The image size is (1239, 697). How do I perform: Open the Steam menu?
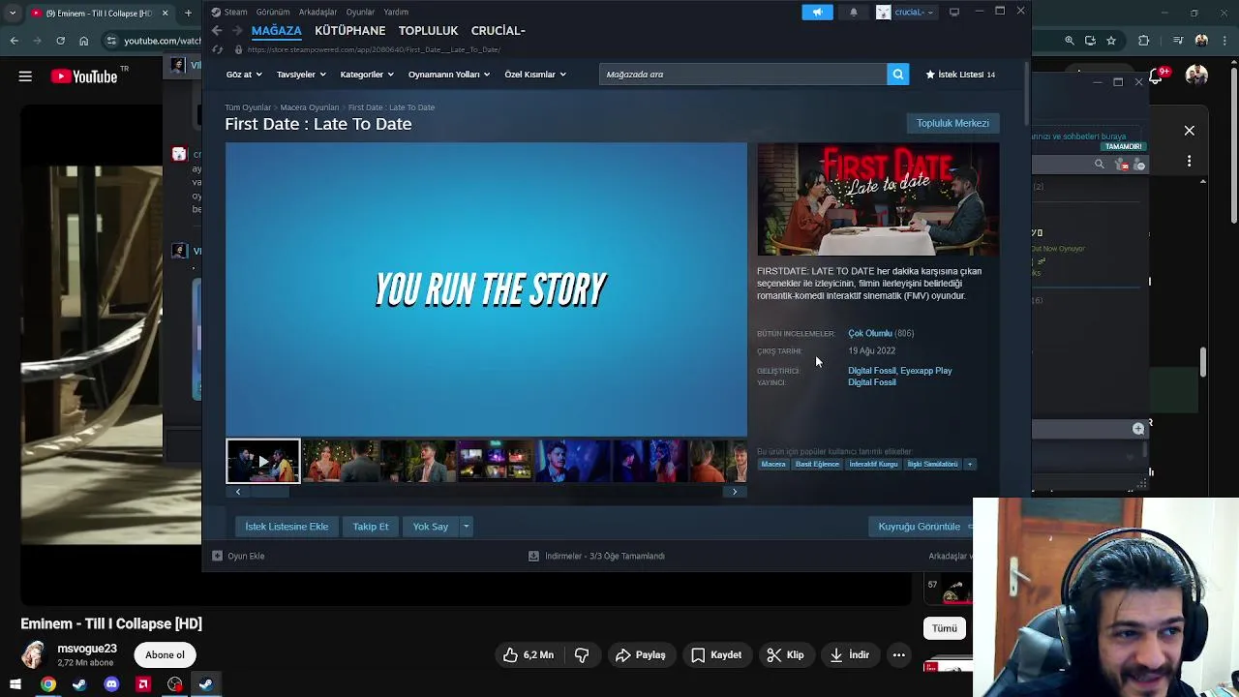pos(229,13)
